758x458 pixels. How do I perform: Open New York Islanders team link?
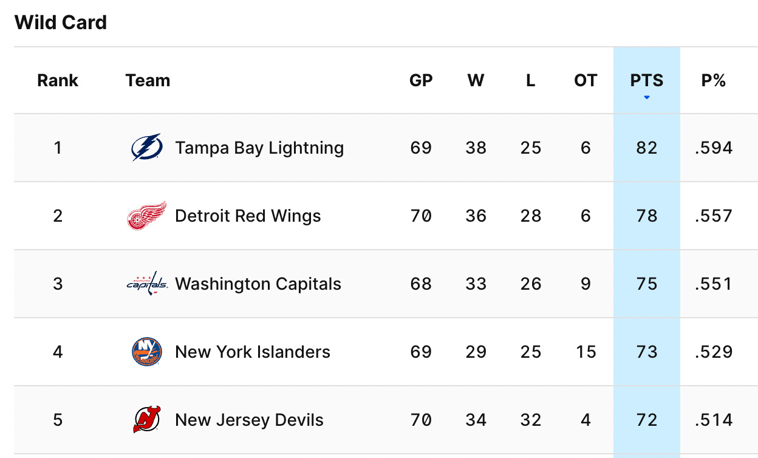pos(253,352)
